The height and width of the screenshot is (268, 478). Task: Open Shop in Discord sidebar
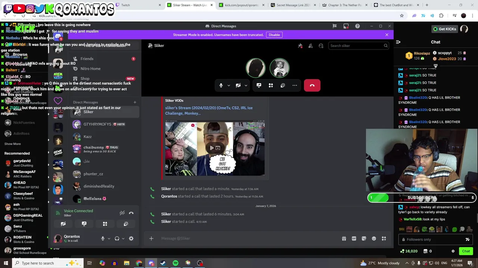[104, 79]
